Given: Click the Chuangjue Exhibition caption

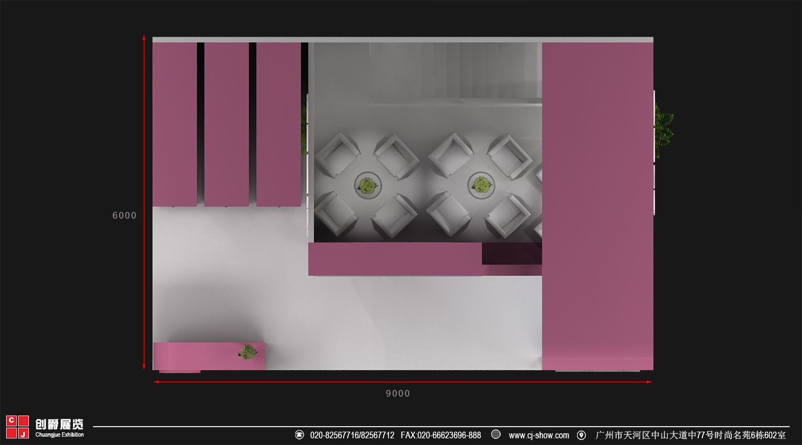Looking at the screenshot, I should pyautogui.click(x=59, y=435).
